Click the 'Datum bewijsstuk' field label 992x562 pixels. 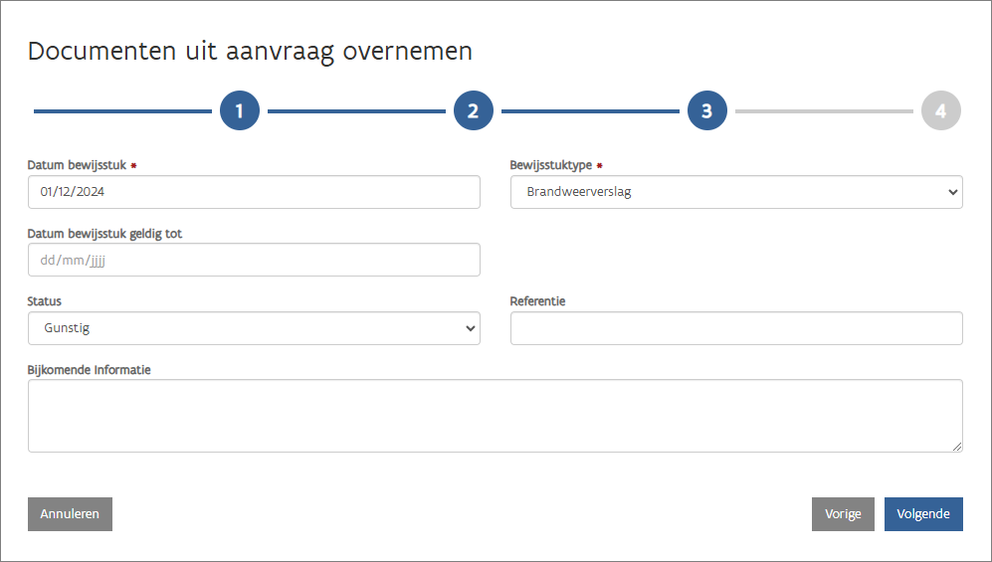(76, 165)
